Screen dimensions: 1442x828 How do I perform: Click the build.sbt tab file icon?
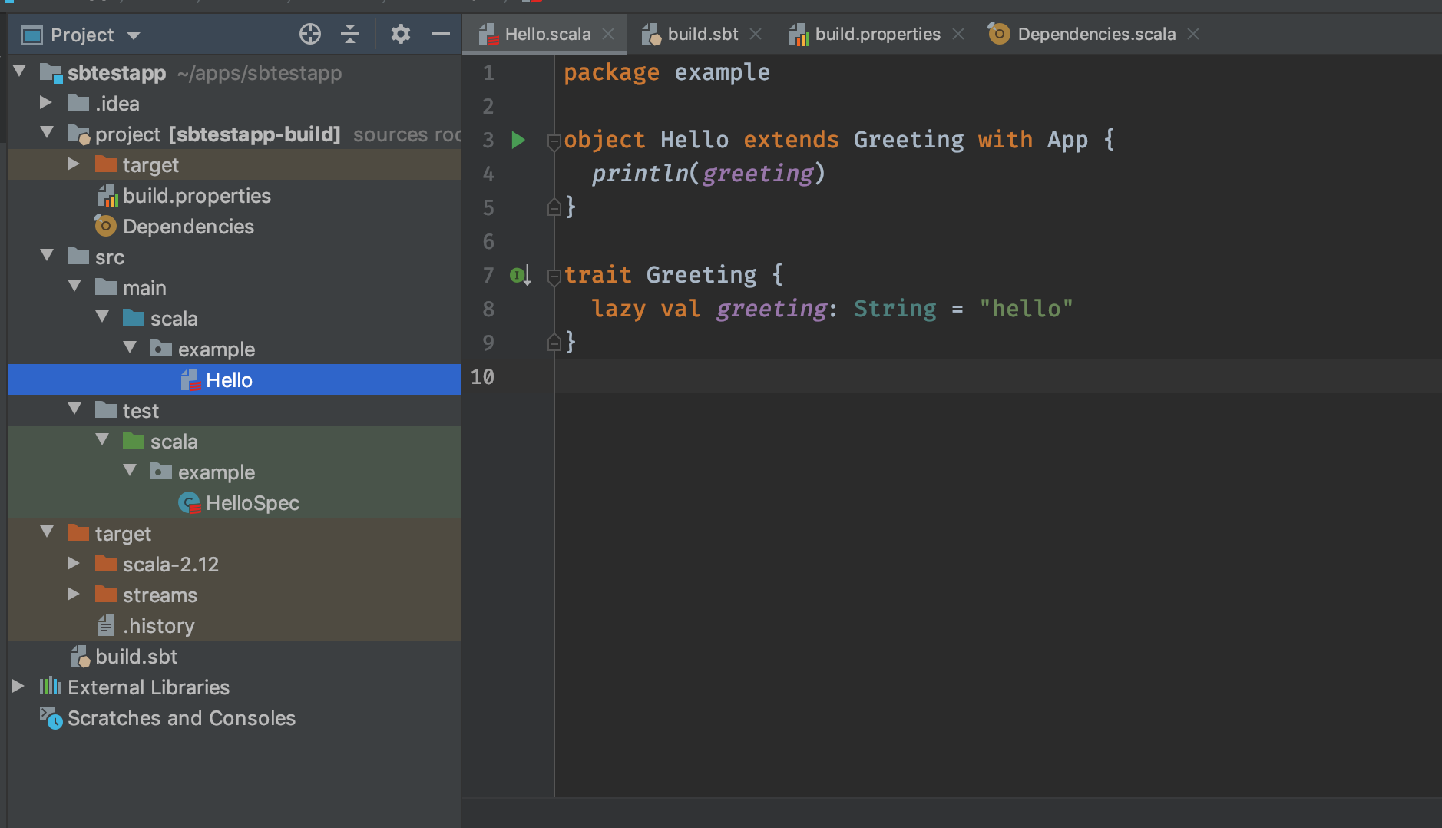pos(651,35)
